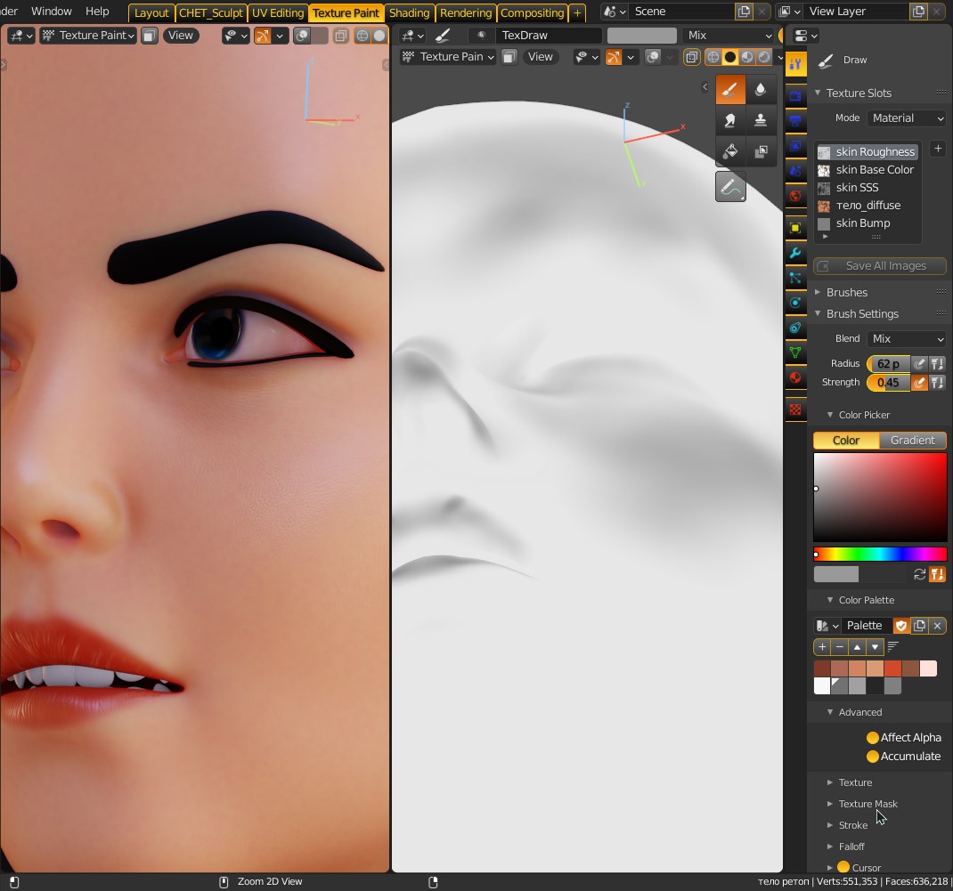The width and height of the screenshot is (953, 891).
Task: Open the World properties tab
Action: (795, 196)
